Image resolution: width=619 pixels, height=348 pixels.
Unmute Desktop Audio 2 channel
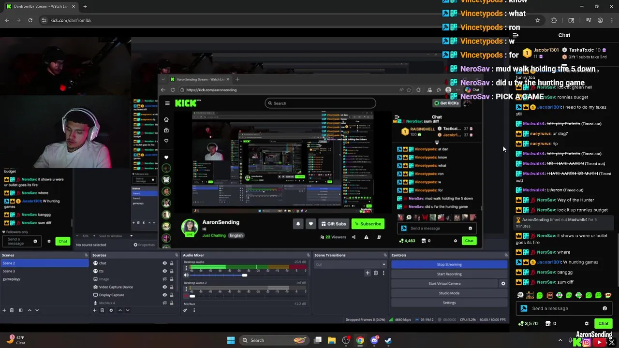(x=186, y=296)
